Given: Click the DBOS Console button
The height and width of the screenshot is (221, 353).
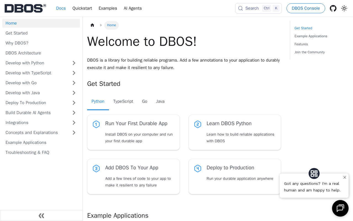Looking at the screenshot, I should tap(306, 8).
